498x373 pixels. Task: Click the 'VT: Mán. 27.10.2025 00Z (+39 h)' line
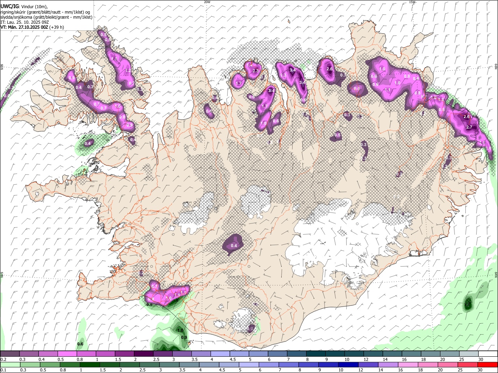(x=32, y=27)
